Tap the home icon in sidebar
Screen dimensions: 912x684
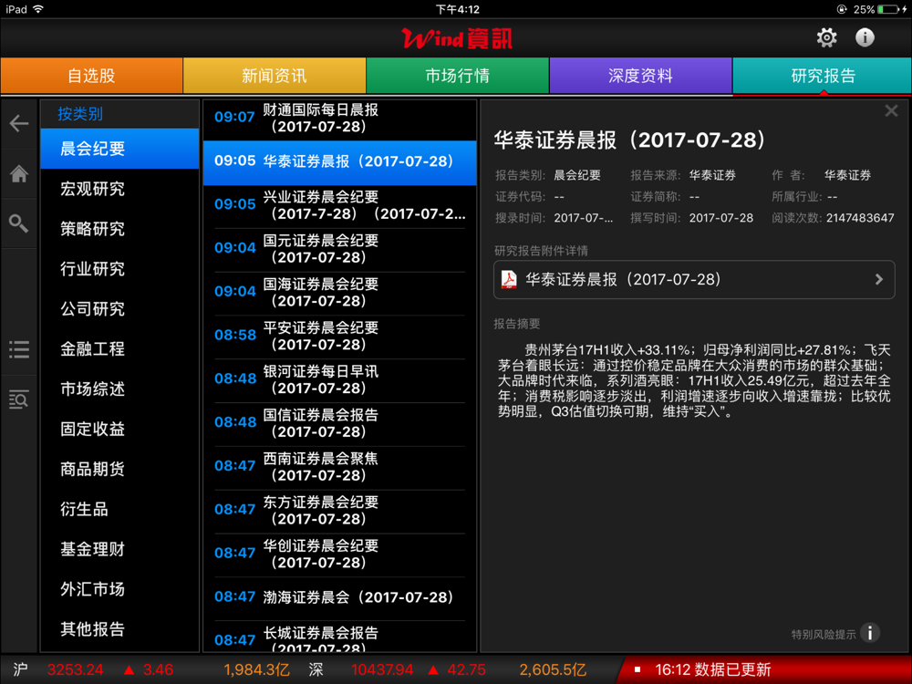(18, 173)
